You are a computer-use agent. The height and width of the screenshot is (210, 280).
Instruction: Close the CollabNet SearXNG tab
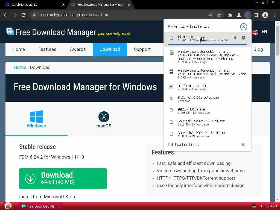(x=63, y=5)
